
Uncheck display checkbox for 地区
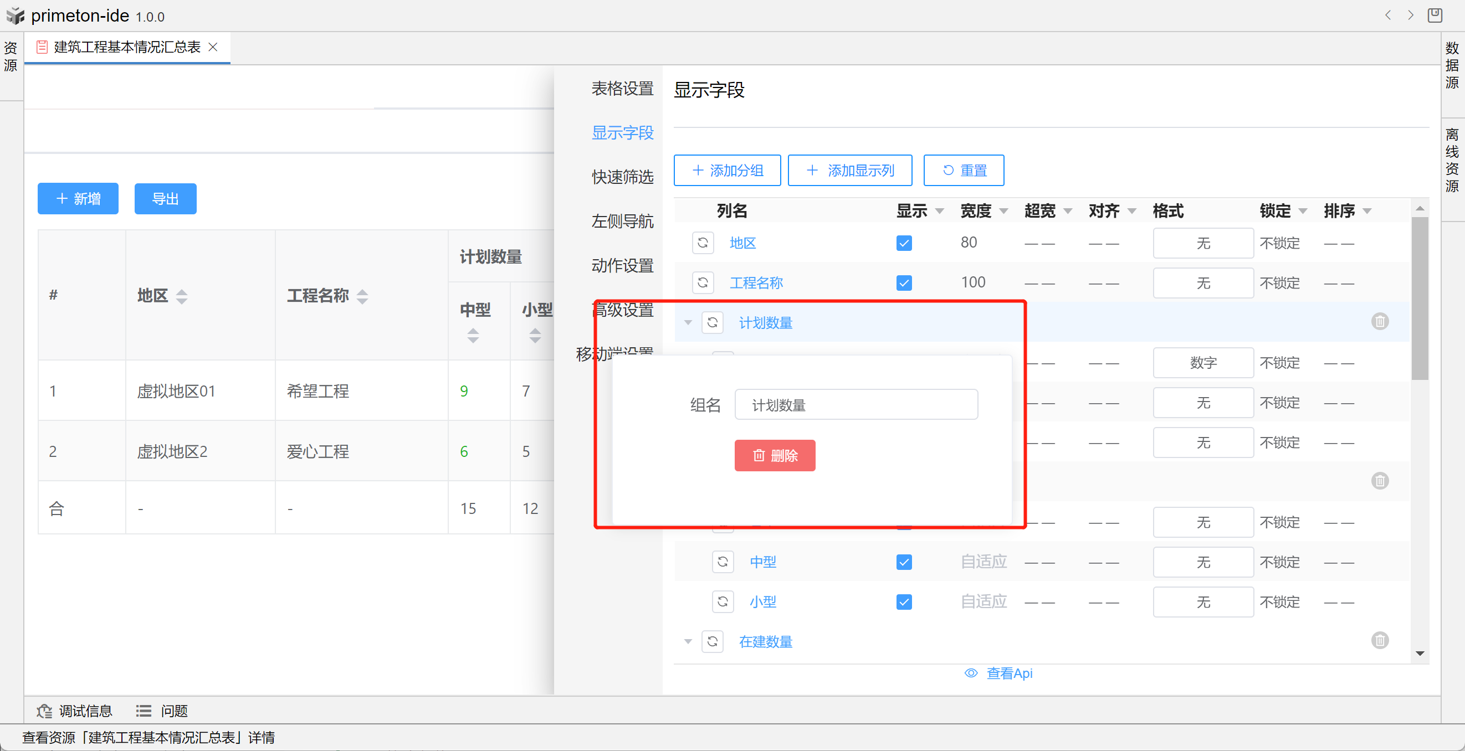(x=904, y=243)
